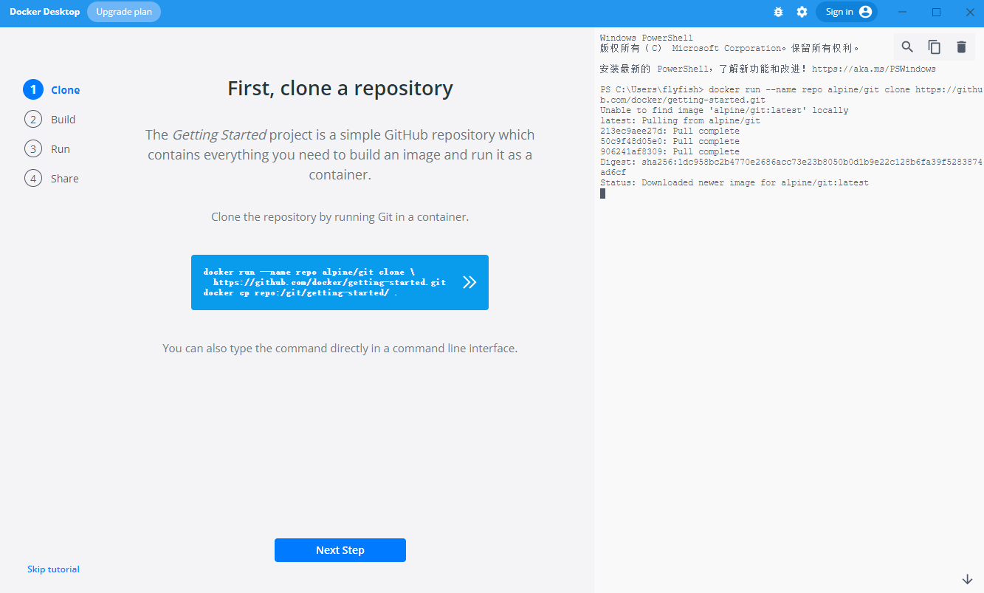
Task: Click the step 4 circle icon
Action: pos(33,179)
